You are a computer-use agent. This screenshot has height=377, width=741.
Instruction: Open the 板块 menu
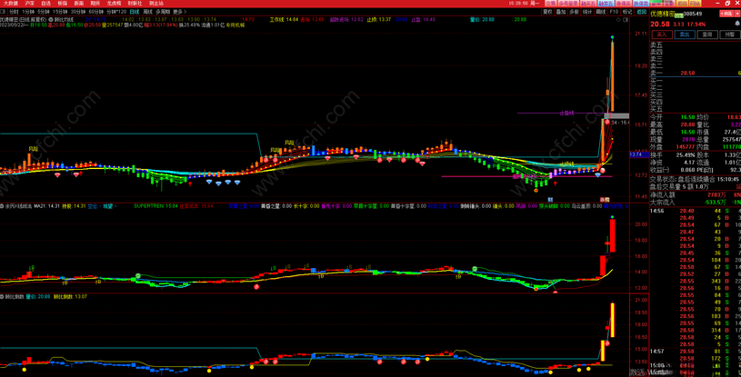pos(63,3)
